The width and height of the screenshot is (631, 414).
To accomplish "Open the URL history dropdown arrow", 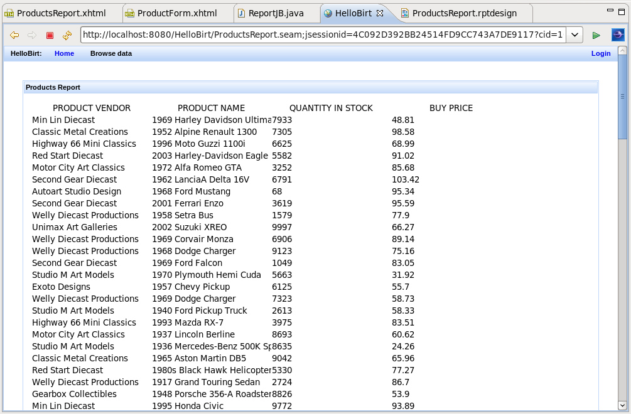I will (574, 35).
